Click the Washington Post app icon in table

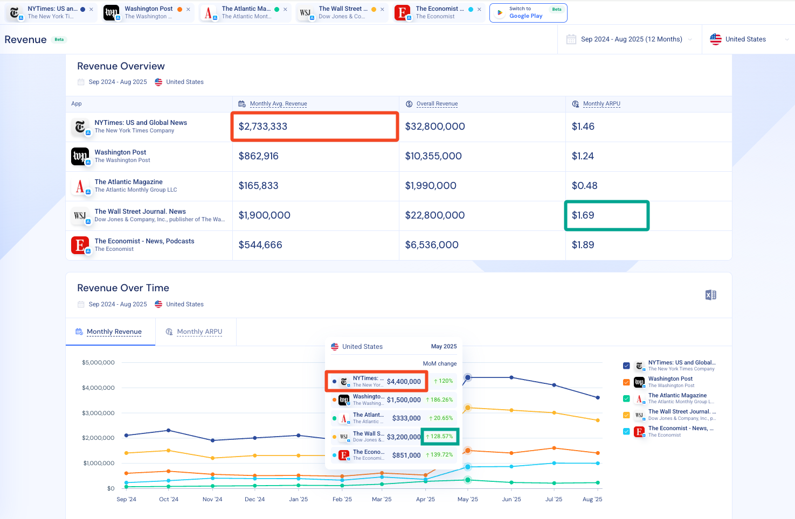(80, 157)
